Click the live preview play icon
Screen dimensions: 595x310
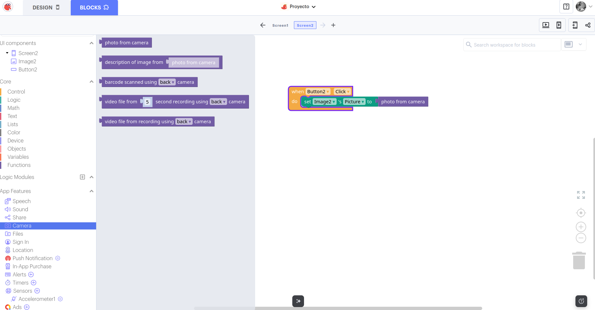pyautogui.click(x=546, y=25)
